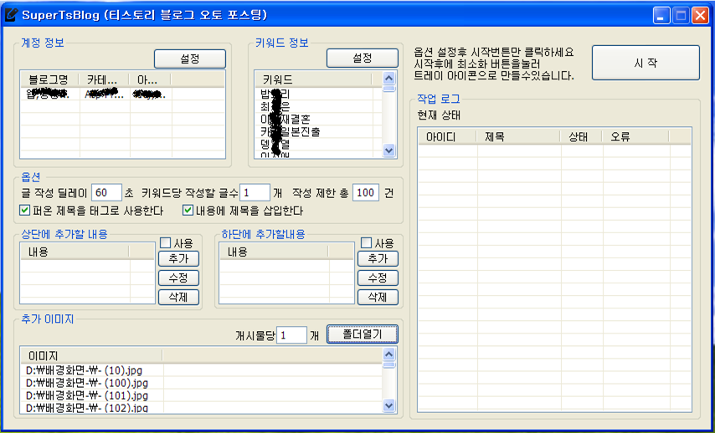Select the first account row in 계정 정보 list
Image resolution: width=715 pixels, height=433 pixels.
click(123, 94)
